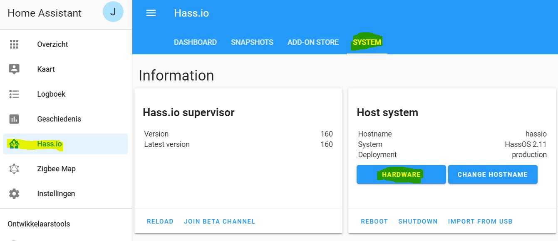Click Import from USB
This screenshot has height=241, width=558.
click(x=480, y=222)
